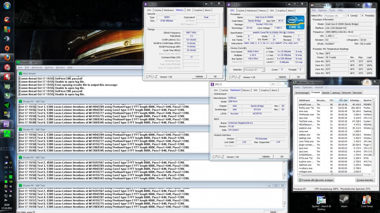Select MSIAfterburn... process row
The image size is (380, 213).
point(334,125)
